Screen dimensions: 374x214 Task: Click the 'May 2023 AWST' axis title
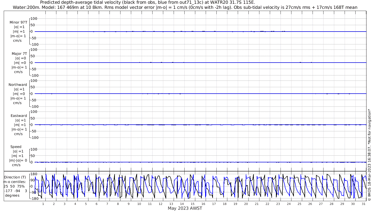pyautogui.click(x=185, y=208)
